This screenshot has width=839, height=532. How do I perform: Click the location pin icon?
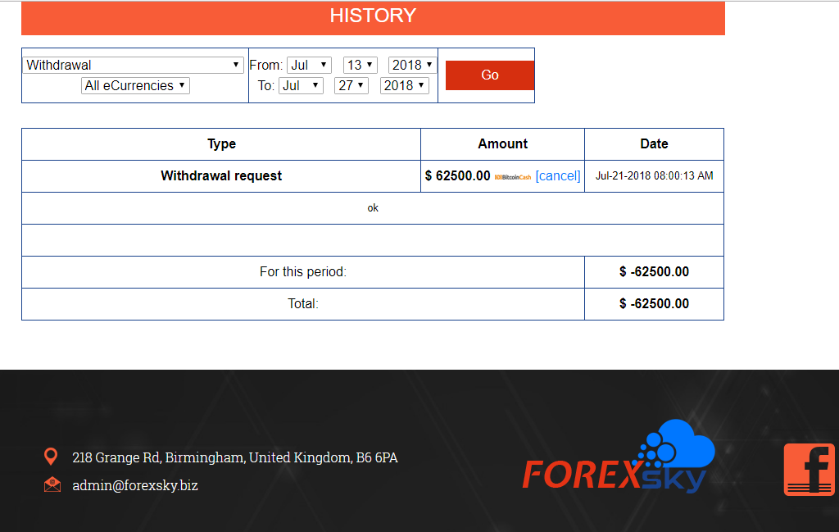point(51,457)
